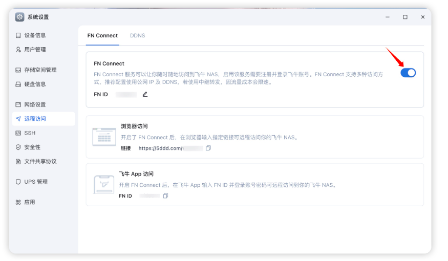Viewport: 448px width, 261px height.
Task: Copy the FN ID under 飞牛 App 访问
Action: click(x=165, y=196)
